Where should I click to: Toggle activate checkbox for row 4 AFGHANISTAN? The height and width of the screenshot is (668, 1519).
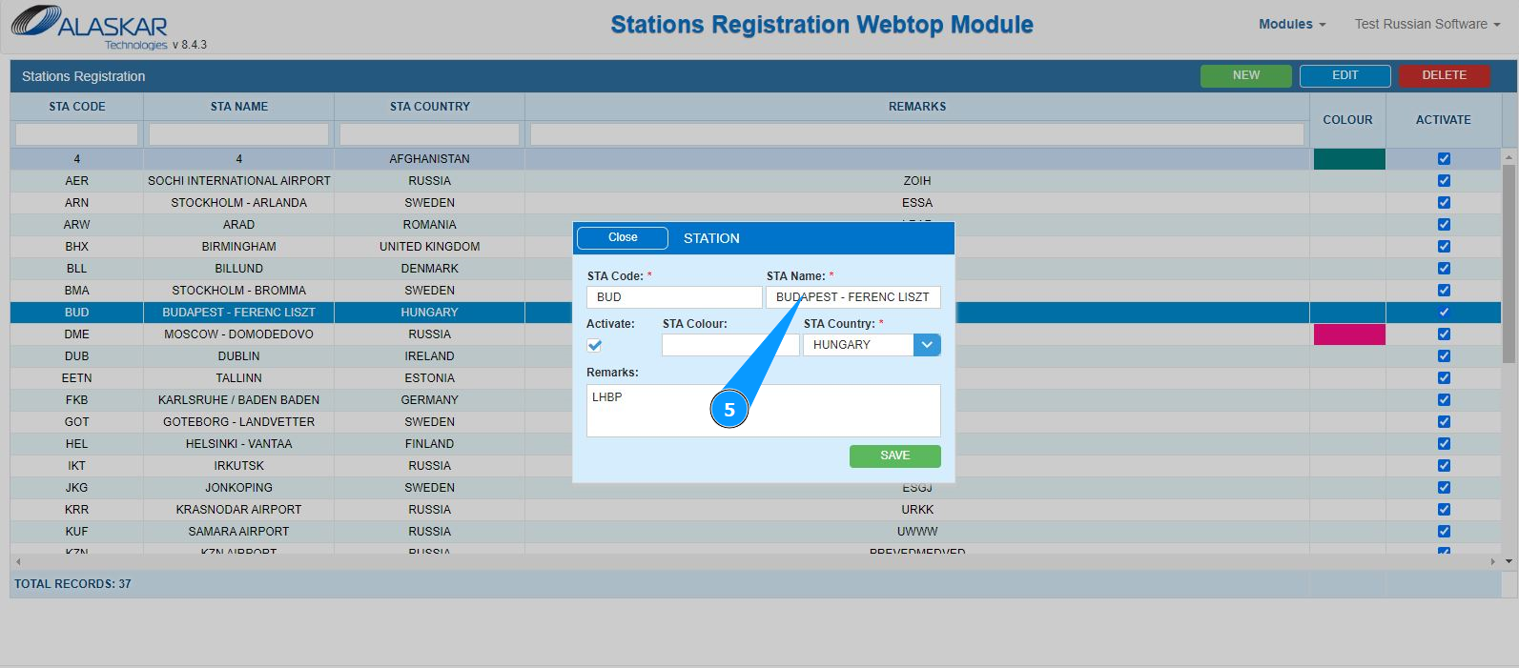click(x=1444, y=159)
